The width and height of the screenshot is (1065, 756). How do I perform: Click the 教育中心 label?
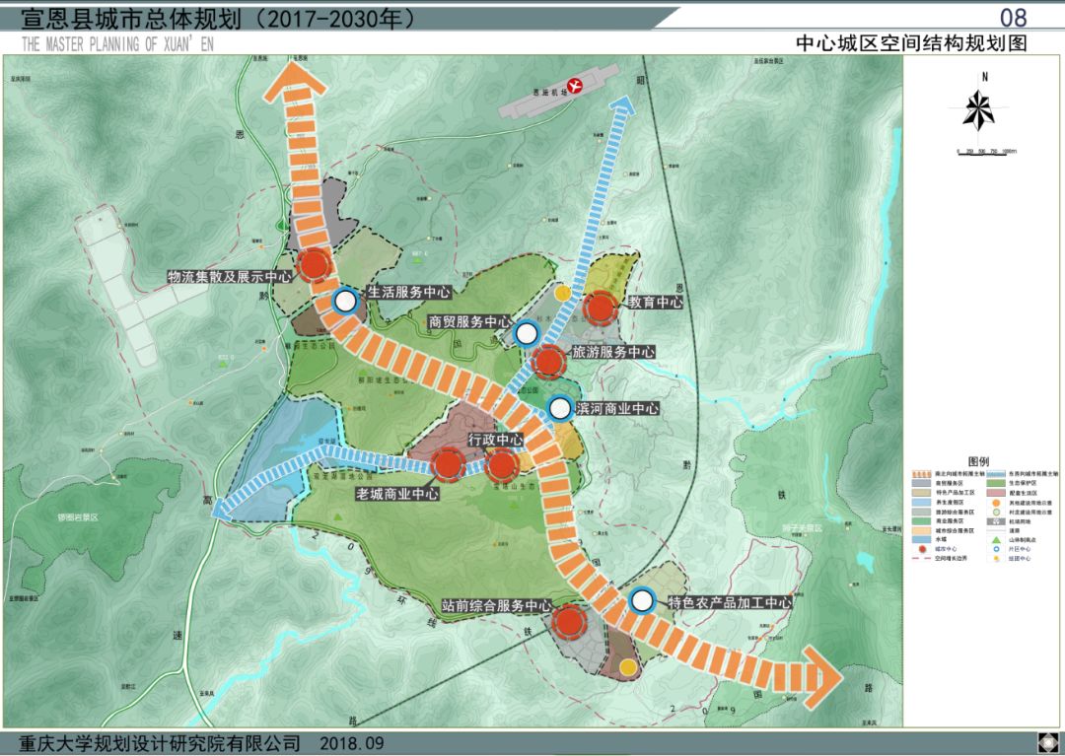tap(655, 302)
